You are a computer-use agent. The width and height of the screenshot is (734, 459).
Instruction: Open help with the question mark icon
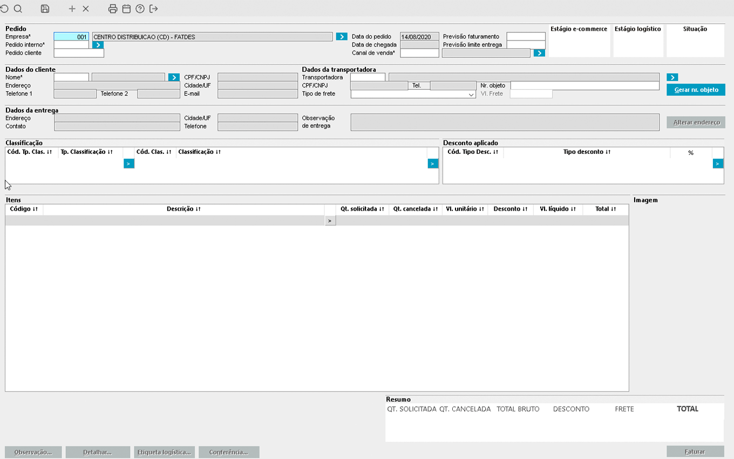pyautogui.click(x=140, y=9)
